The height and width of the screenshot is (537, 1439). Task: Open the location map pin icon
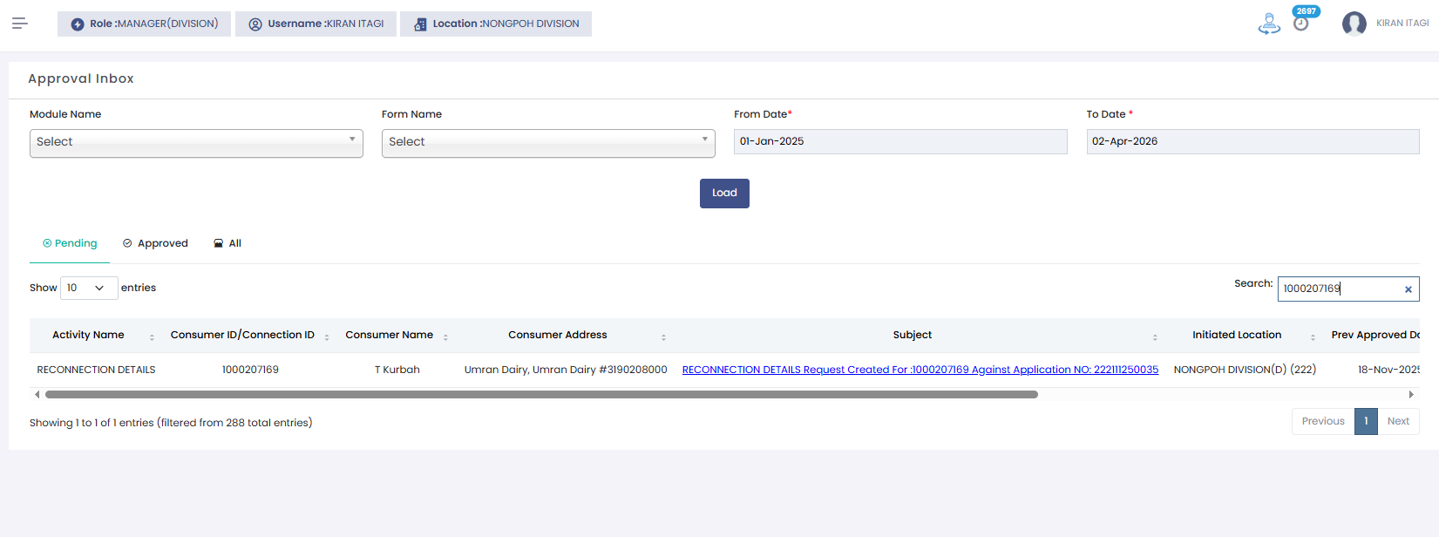pyautogui.click(x=1269, y=24)
